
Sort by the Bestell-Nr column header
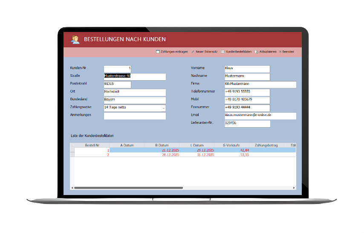92,146
